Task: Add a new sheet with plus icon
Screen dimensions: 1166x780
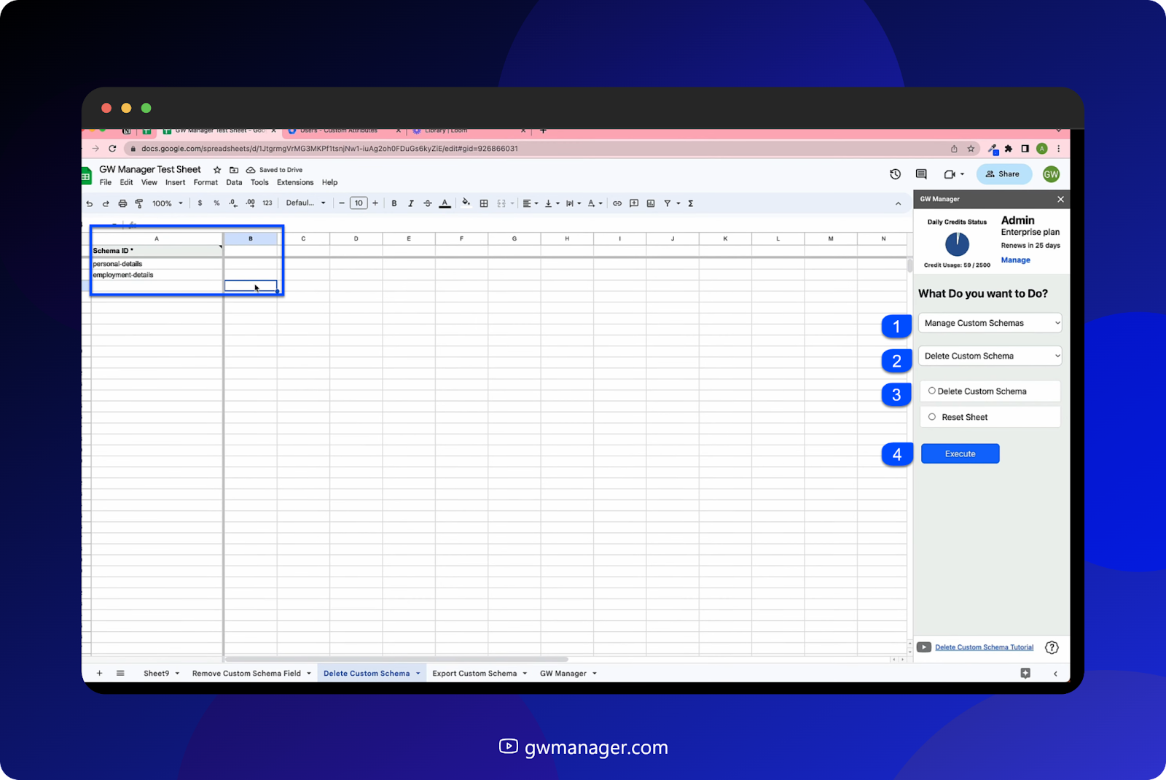Action: click(100, 674)
